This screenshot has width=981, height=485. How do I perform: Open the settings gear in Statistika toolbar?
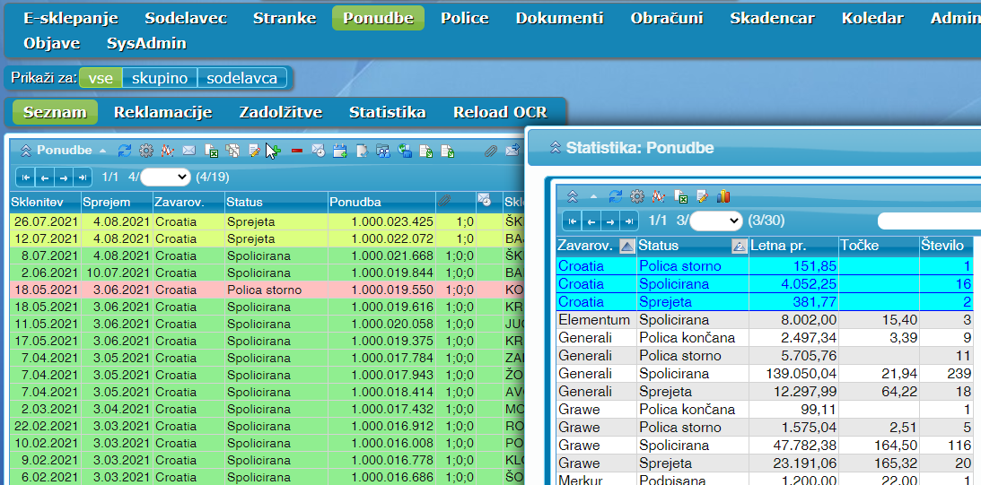coord(637,196)
